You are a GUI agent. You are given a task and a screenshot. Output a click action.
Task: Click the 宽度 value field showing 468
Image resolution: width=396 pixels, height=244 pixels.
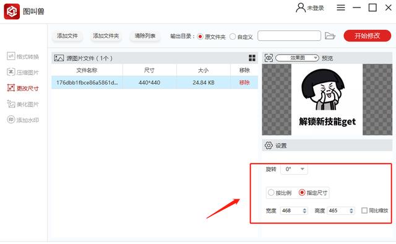click(291, 211)
